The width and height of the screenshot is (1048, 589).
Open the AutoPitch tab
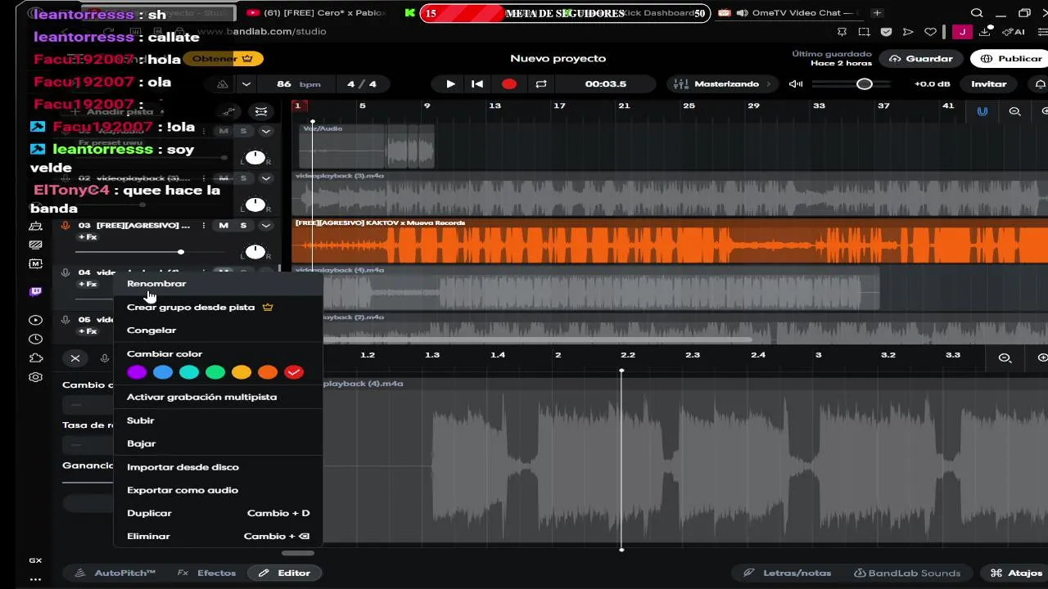(116, 573)
